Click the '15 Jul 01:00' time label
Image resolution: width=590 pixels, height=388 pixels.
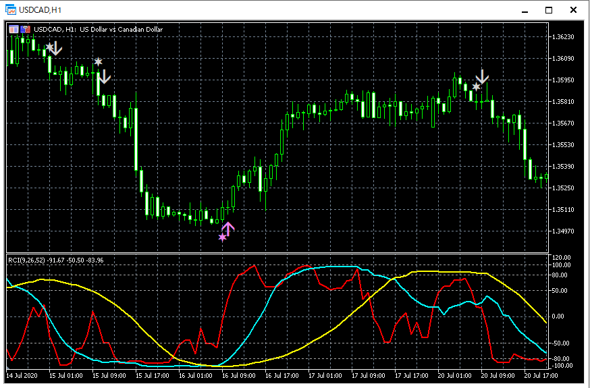pyautogui.click(x=66, y=376)
